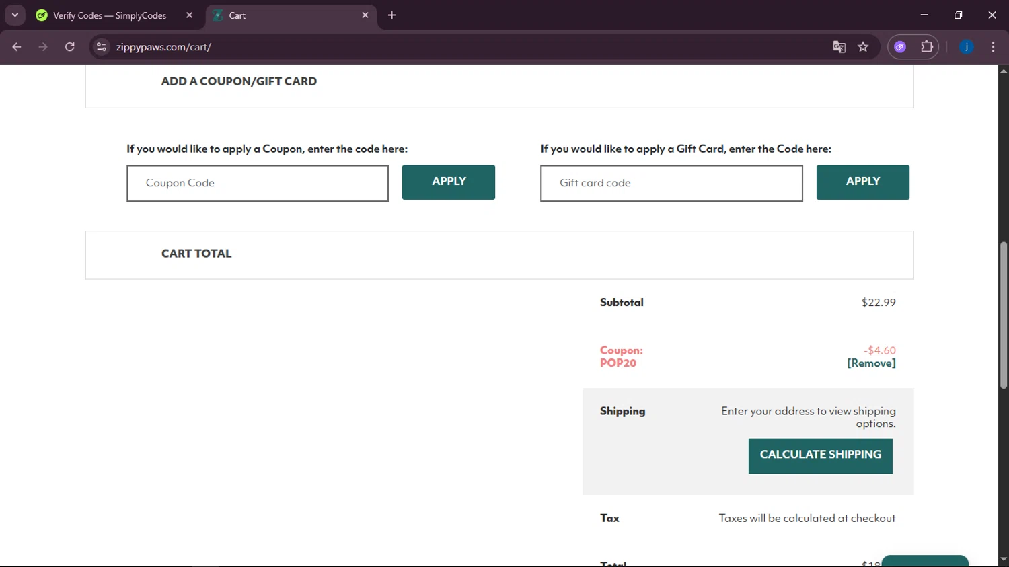Image resolution: width=1009 pixels, height=567 pixels.
Task: Bookmark this page with star icon
Action: click(863, 47)
